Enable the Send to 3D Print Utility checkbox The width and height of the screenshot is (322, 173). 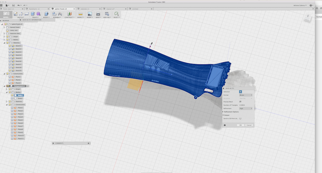[x=240, y=118]
